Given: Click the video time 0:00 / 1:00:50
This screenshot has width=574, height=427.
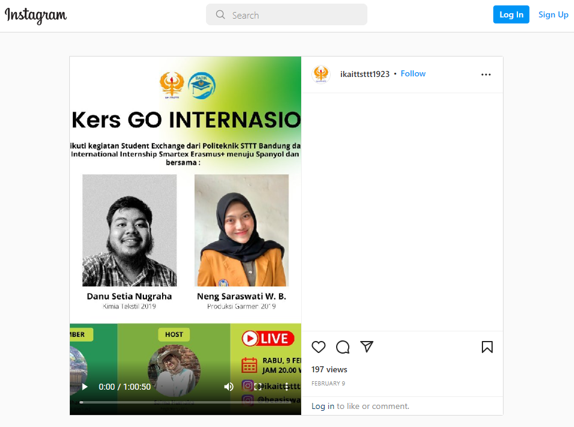Looking at the screenshot, I should point(125,387).
